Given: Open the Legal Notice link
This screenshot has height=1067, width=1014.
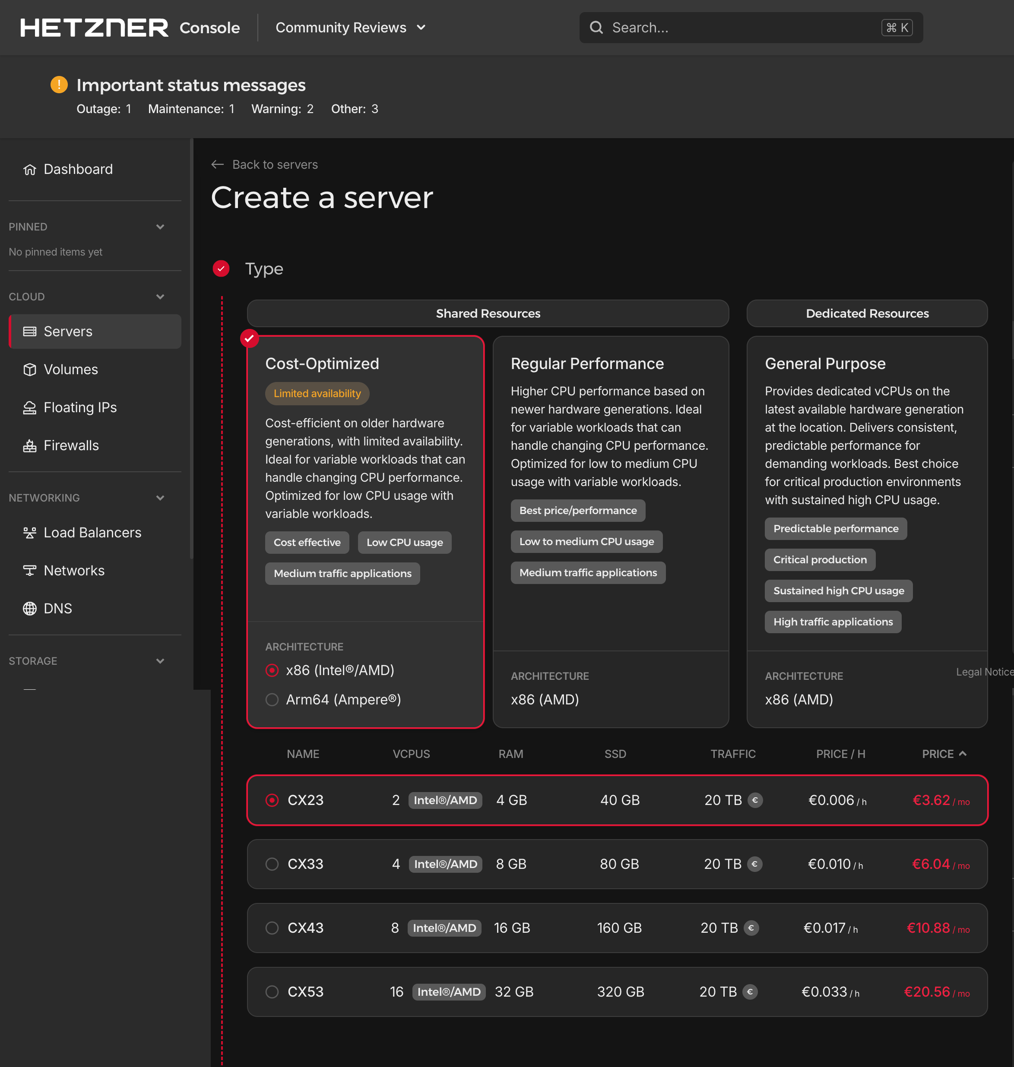Looking at the screenshot, I should (984, 672).
